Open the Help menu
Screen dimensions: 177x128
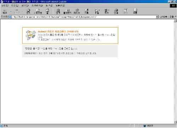click(x=60, y=6)
